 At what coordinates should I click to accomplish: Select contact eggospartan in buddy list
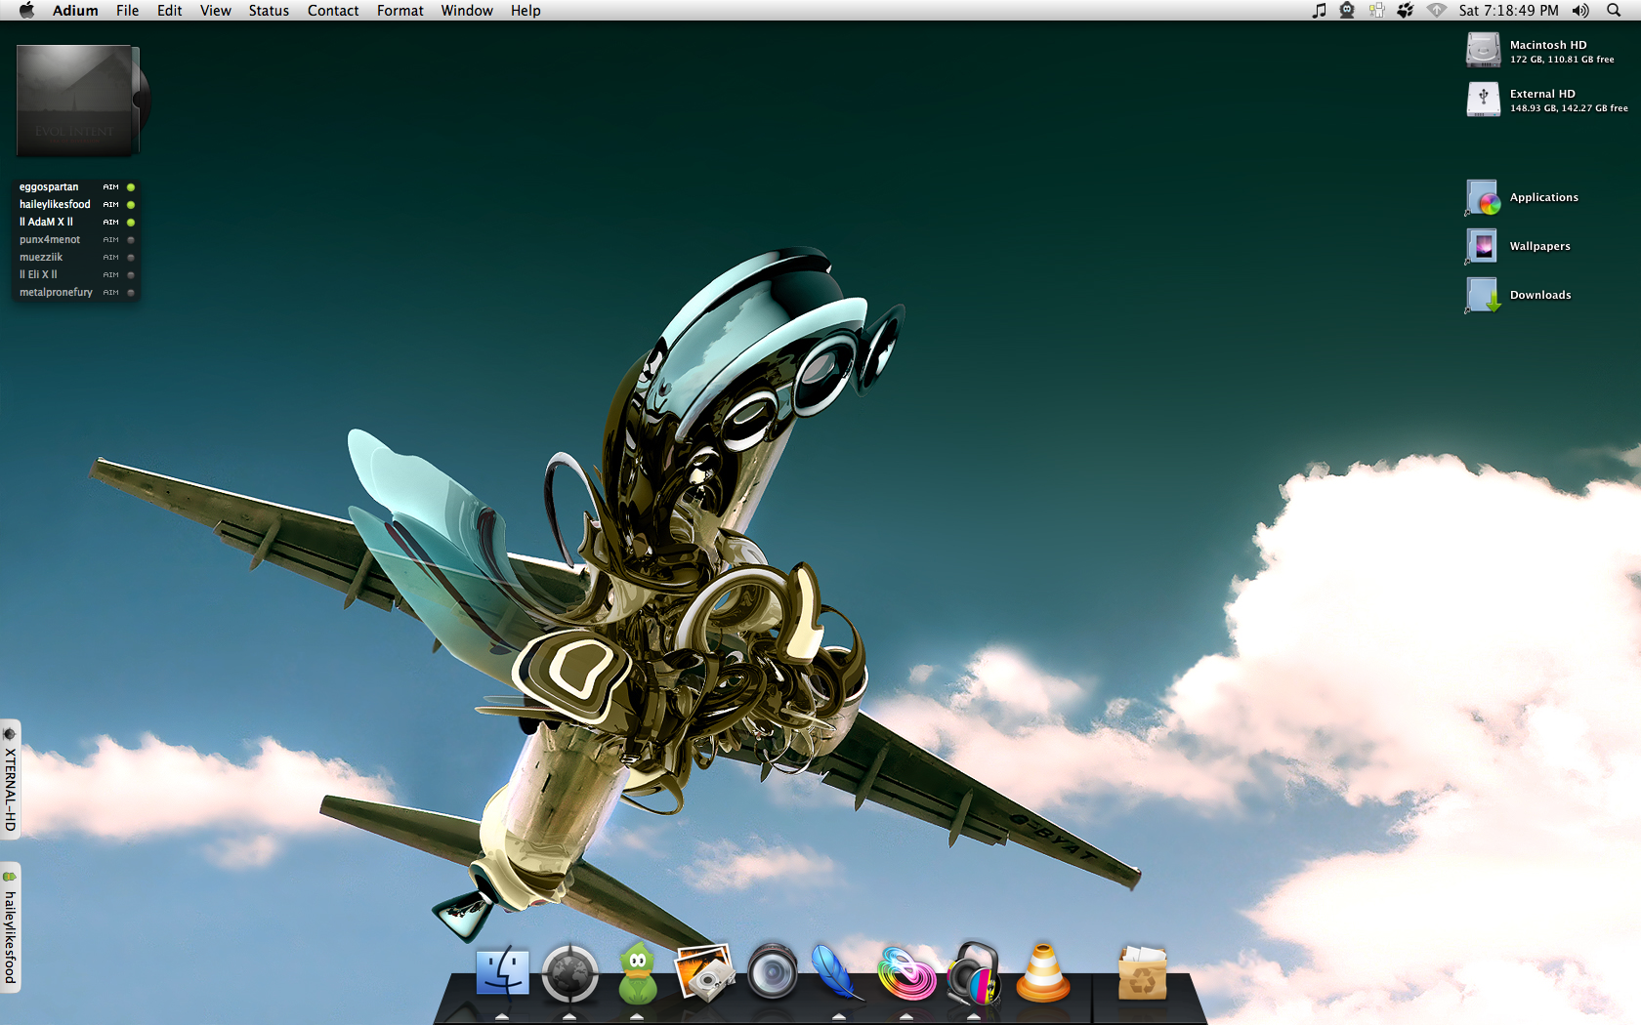[76, 187]
